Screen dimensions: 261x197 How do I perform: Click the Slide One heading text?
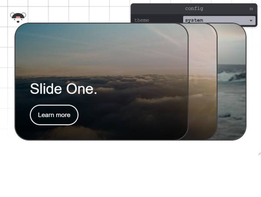click(64, 89)
